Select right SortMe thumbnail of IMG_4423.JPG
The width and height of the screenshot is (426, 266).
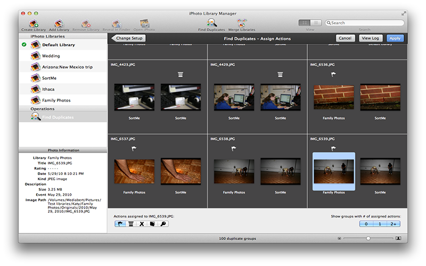click(181, 97)
